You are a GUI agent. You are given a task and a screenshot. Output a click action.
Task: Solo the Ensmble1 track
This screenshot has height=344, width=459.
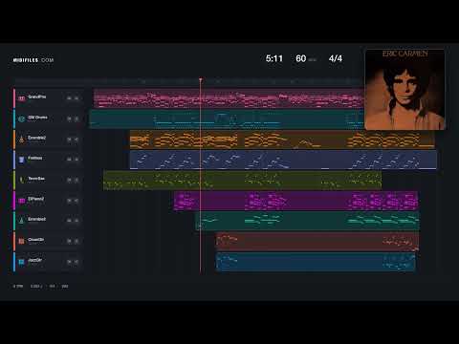(76, 221)
